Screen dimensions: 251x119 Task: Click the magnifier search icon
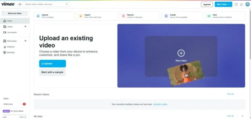(67, 4)
